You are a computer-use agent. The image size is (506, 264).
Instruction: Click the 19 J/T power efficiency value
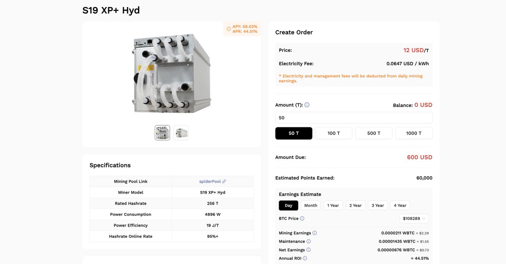213,225
